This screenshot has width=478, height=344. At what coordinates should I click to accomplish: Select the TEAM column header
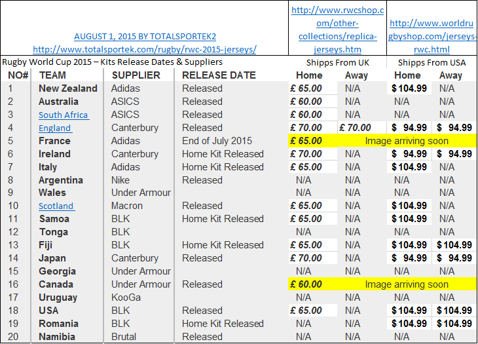(52, 75)
